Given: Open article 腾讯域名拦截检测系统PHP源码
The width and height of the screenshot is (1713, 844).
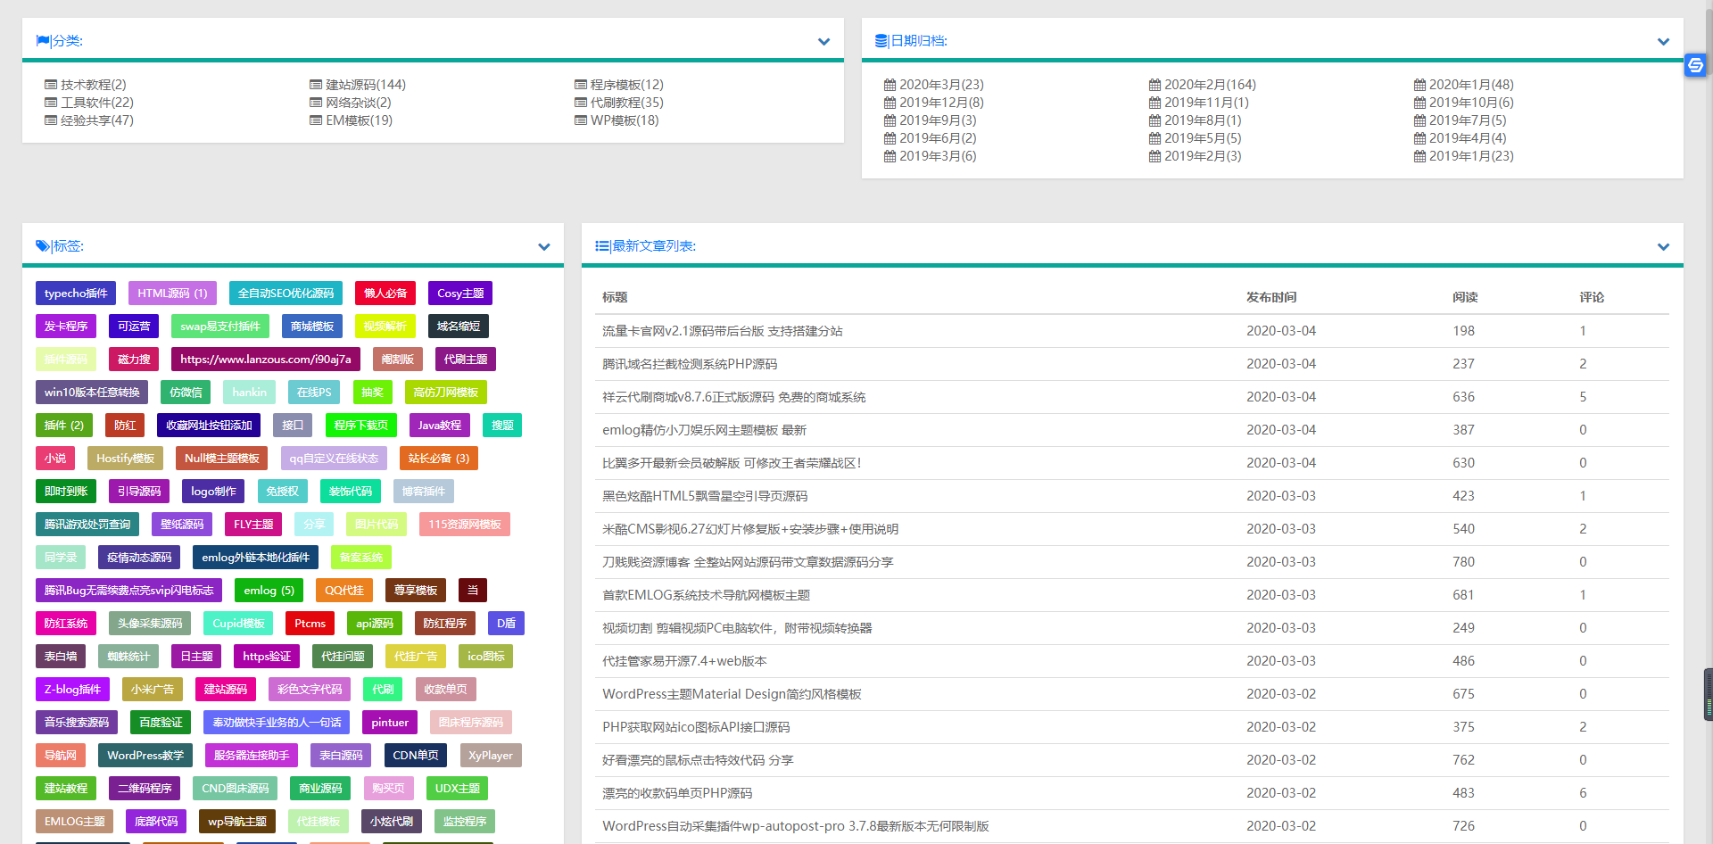Looking at the screenshot, I should tap(690, 364).
